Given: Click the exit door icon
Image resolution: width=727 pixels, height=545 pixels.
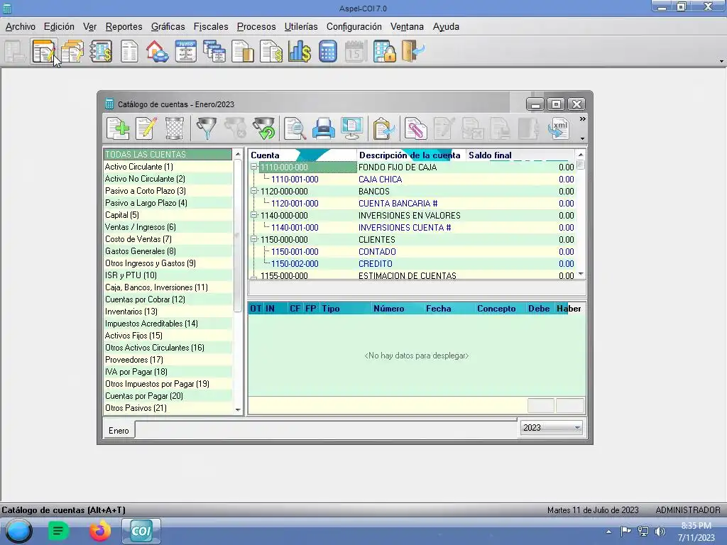Looking at the screenshot, I should (413, 51).
